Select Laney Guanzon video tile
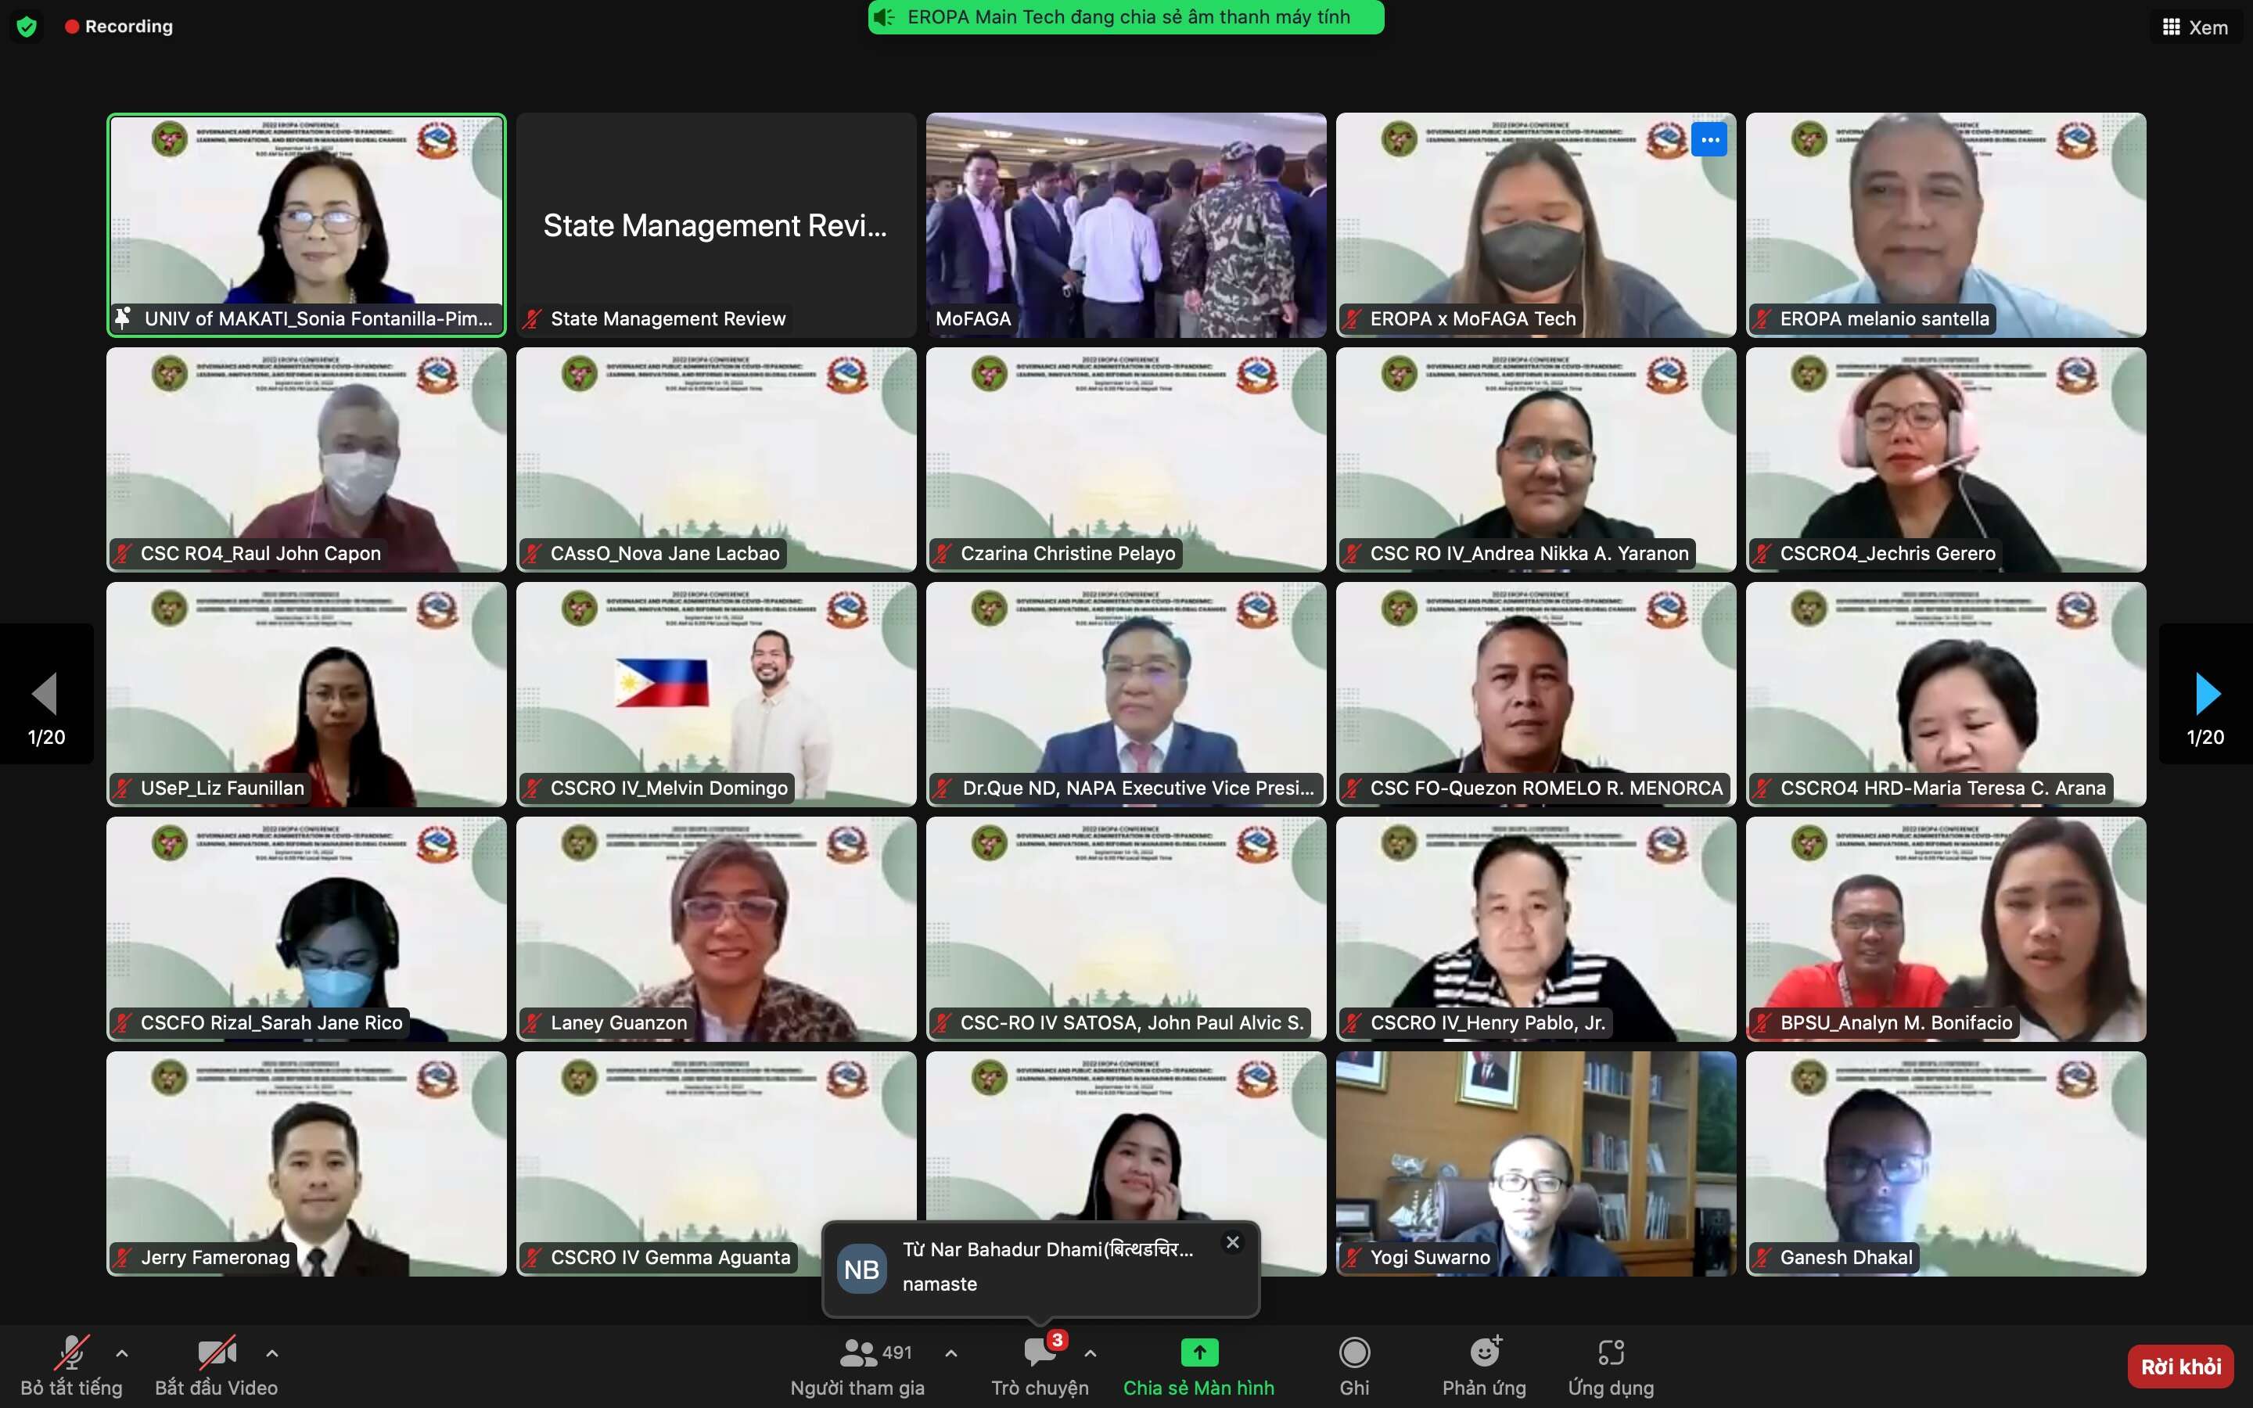Viewport: 2253px width, 1408px height. 716,929
